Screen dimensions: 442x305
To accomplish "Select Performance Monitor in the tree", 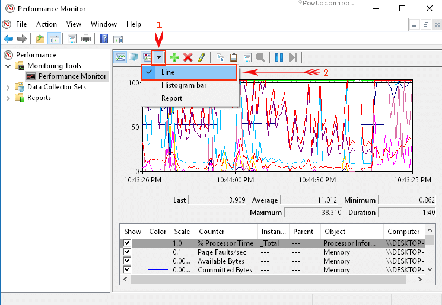I will click(x=72, y=76).
